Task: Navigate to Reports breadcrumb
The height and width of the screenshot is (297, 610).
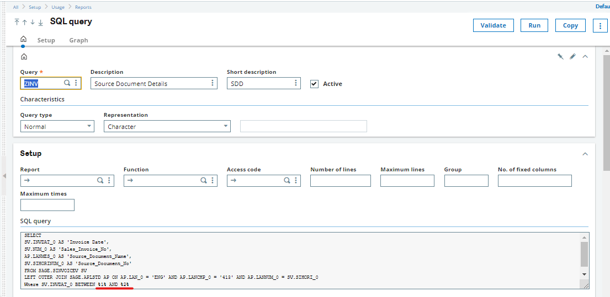Action: tap(83, 7)
